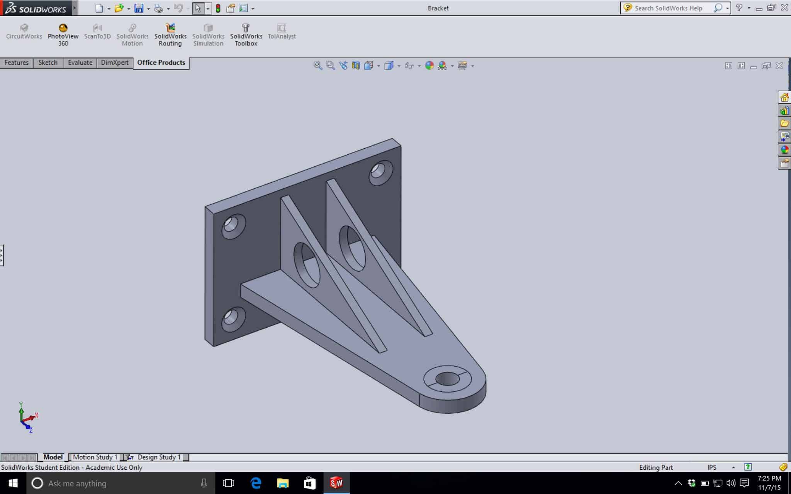The height and width of the screenshot is (494, 791).
Task: Switch to the Sketch tab
Action: coord(48,63)
